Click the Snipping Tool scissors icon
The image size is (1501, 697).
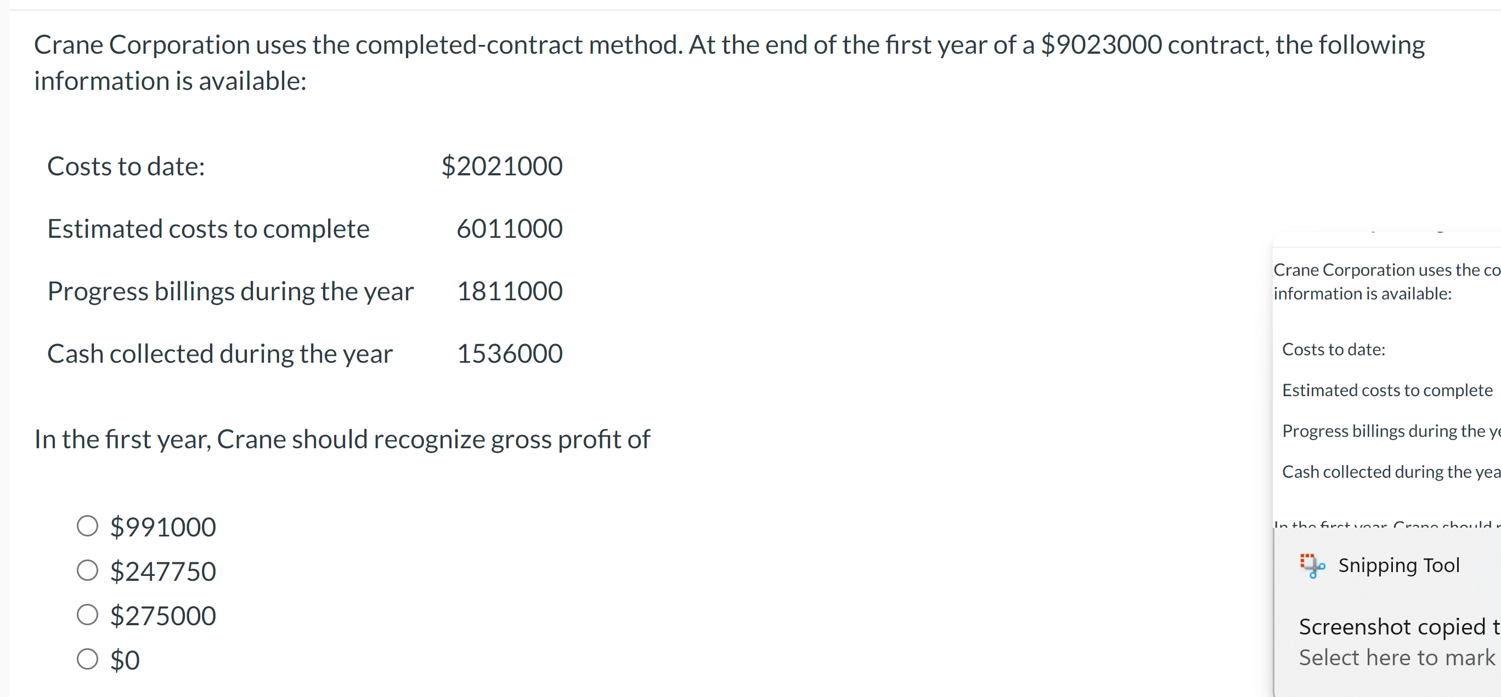click(1314, 564)
